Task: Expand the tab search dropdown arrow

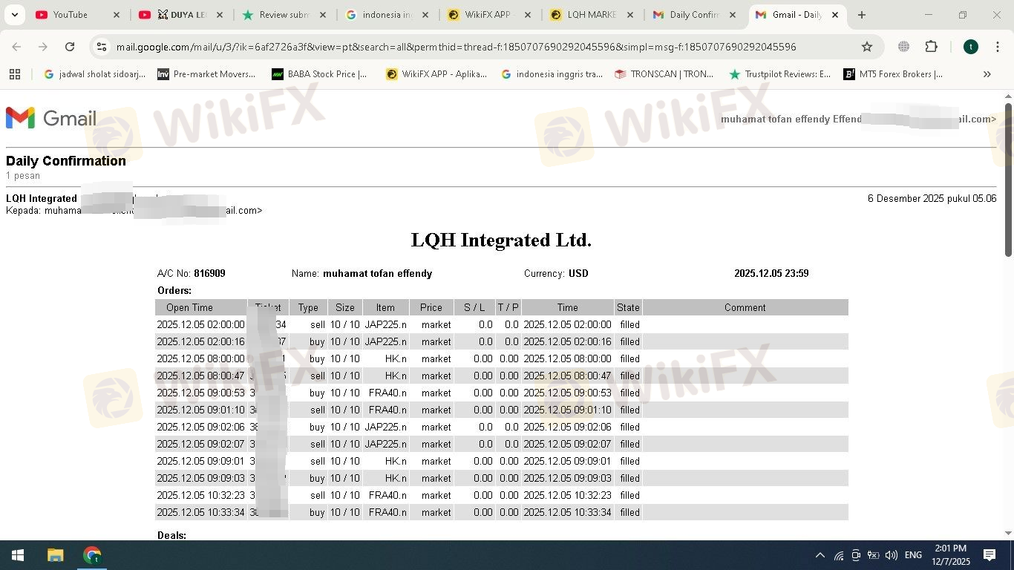Action: click(x=14, y=15)
